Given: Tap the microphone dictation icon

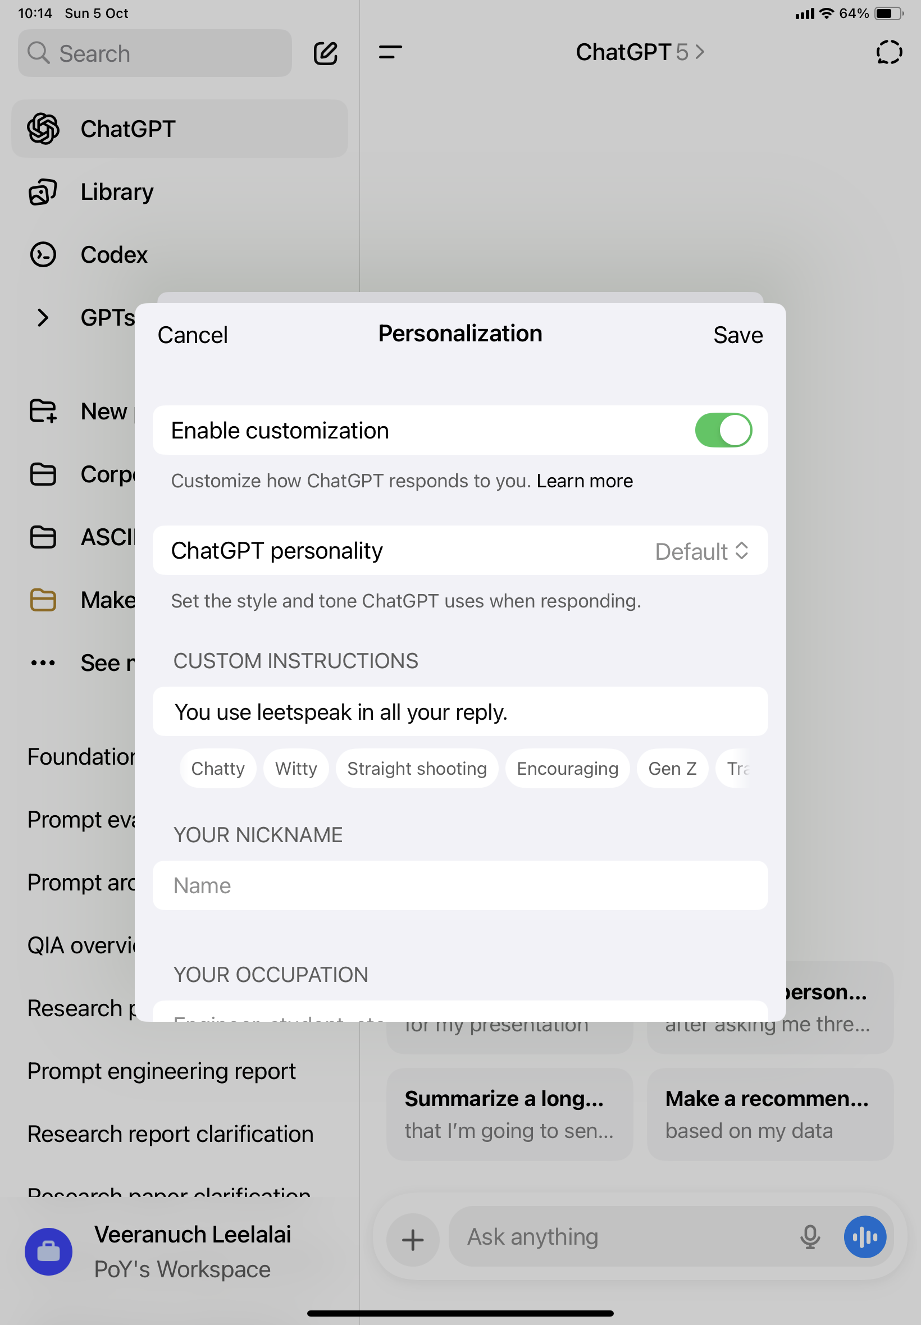Looking at the screenshot, I should (810, 1237).
